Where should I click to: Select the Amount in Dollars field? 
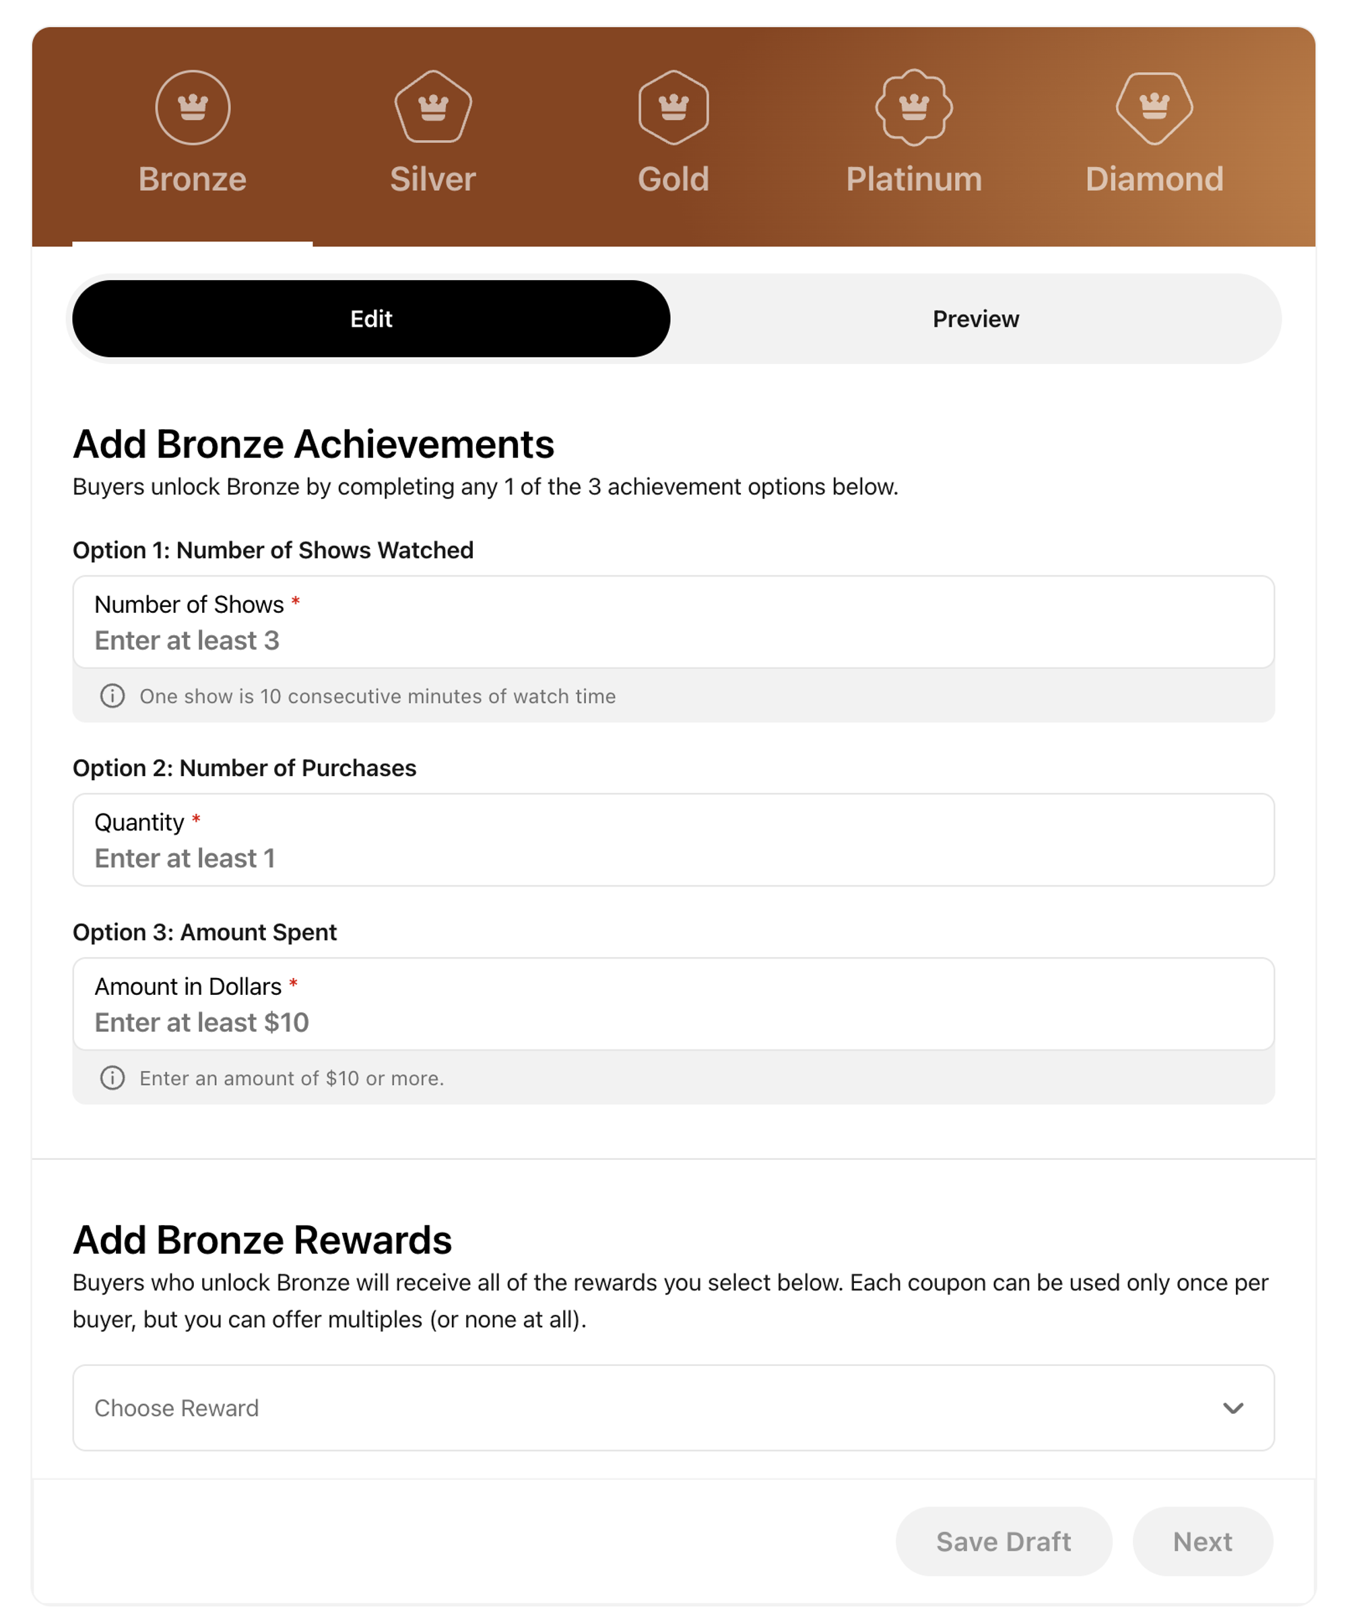coord(672,1022)
